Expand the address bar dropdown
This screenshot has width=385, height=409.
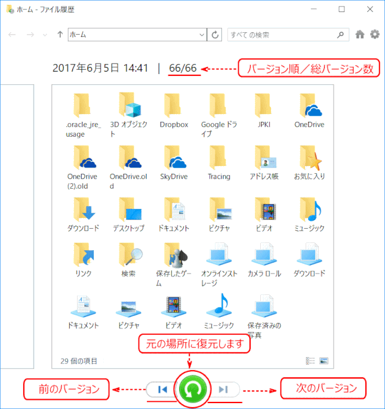[x=202, y=35]
